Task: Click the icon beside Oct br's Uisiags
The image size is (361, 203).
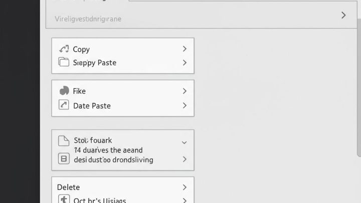Action: (64, 199)
